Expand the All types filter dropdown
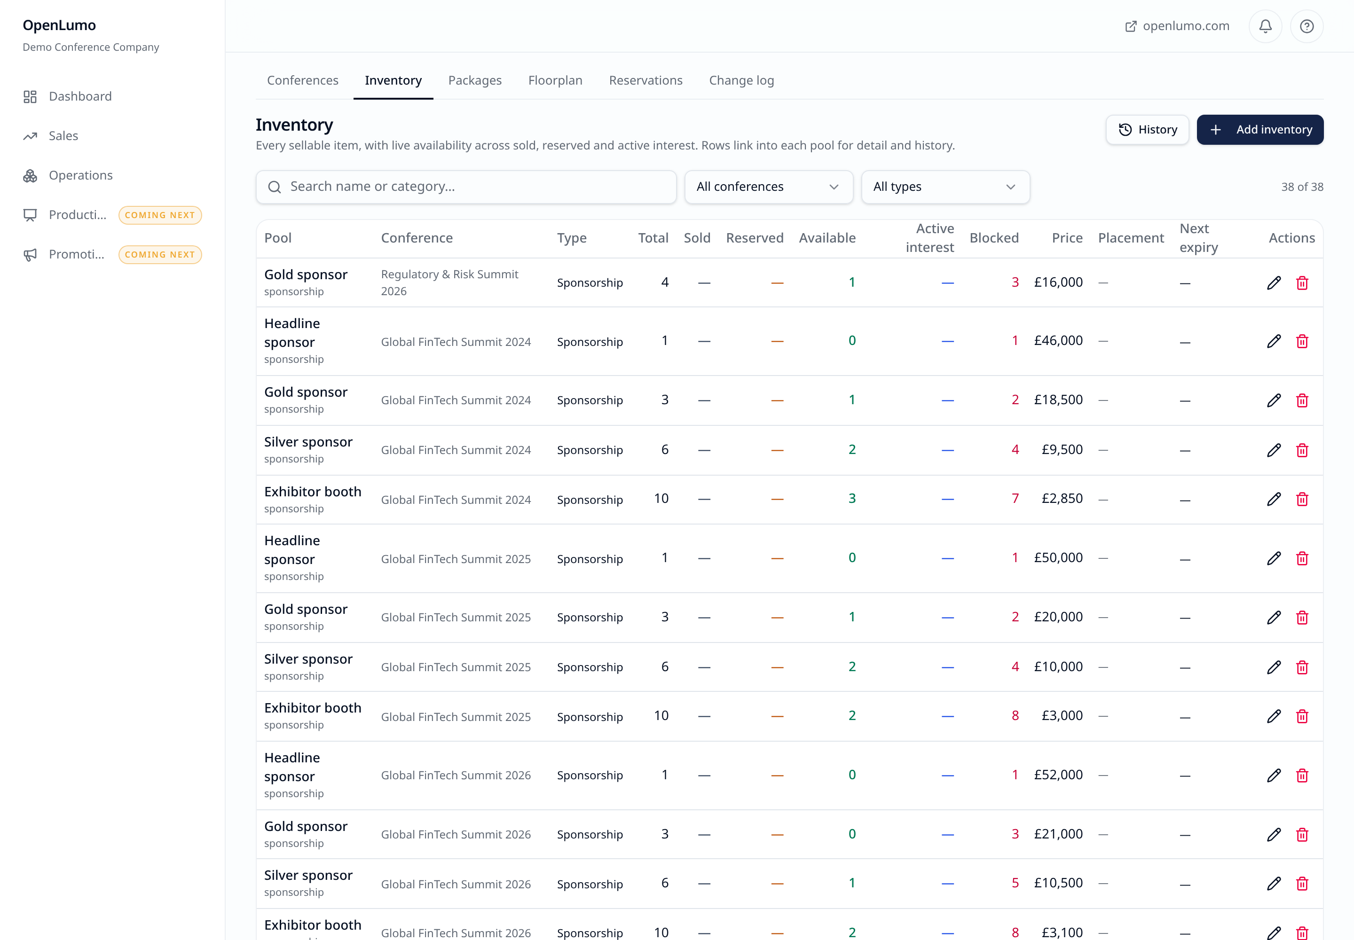 pos(945,187)
